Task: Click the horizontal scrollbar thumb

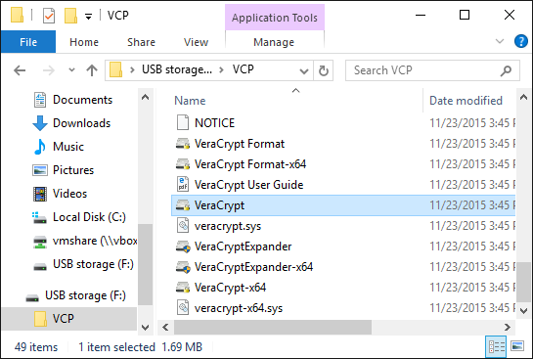Action: pos(273,328)
